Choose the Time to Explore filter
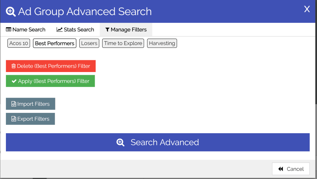Screen dimensions: 317x179 pyautogui.click(x=123, y=43)
